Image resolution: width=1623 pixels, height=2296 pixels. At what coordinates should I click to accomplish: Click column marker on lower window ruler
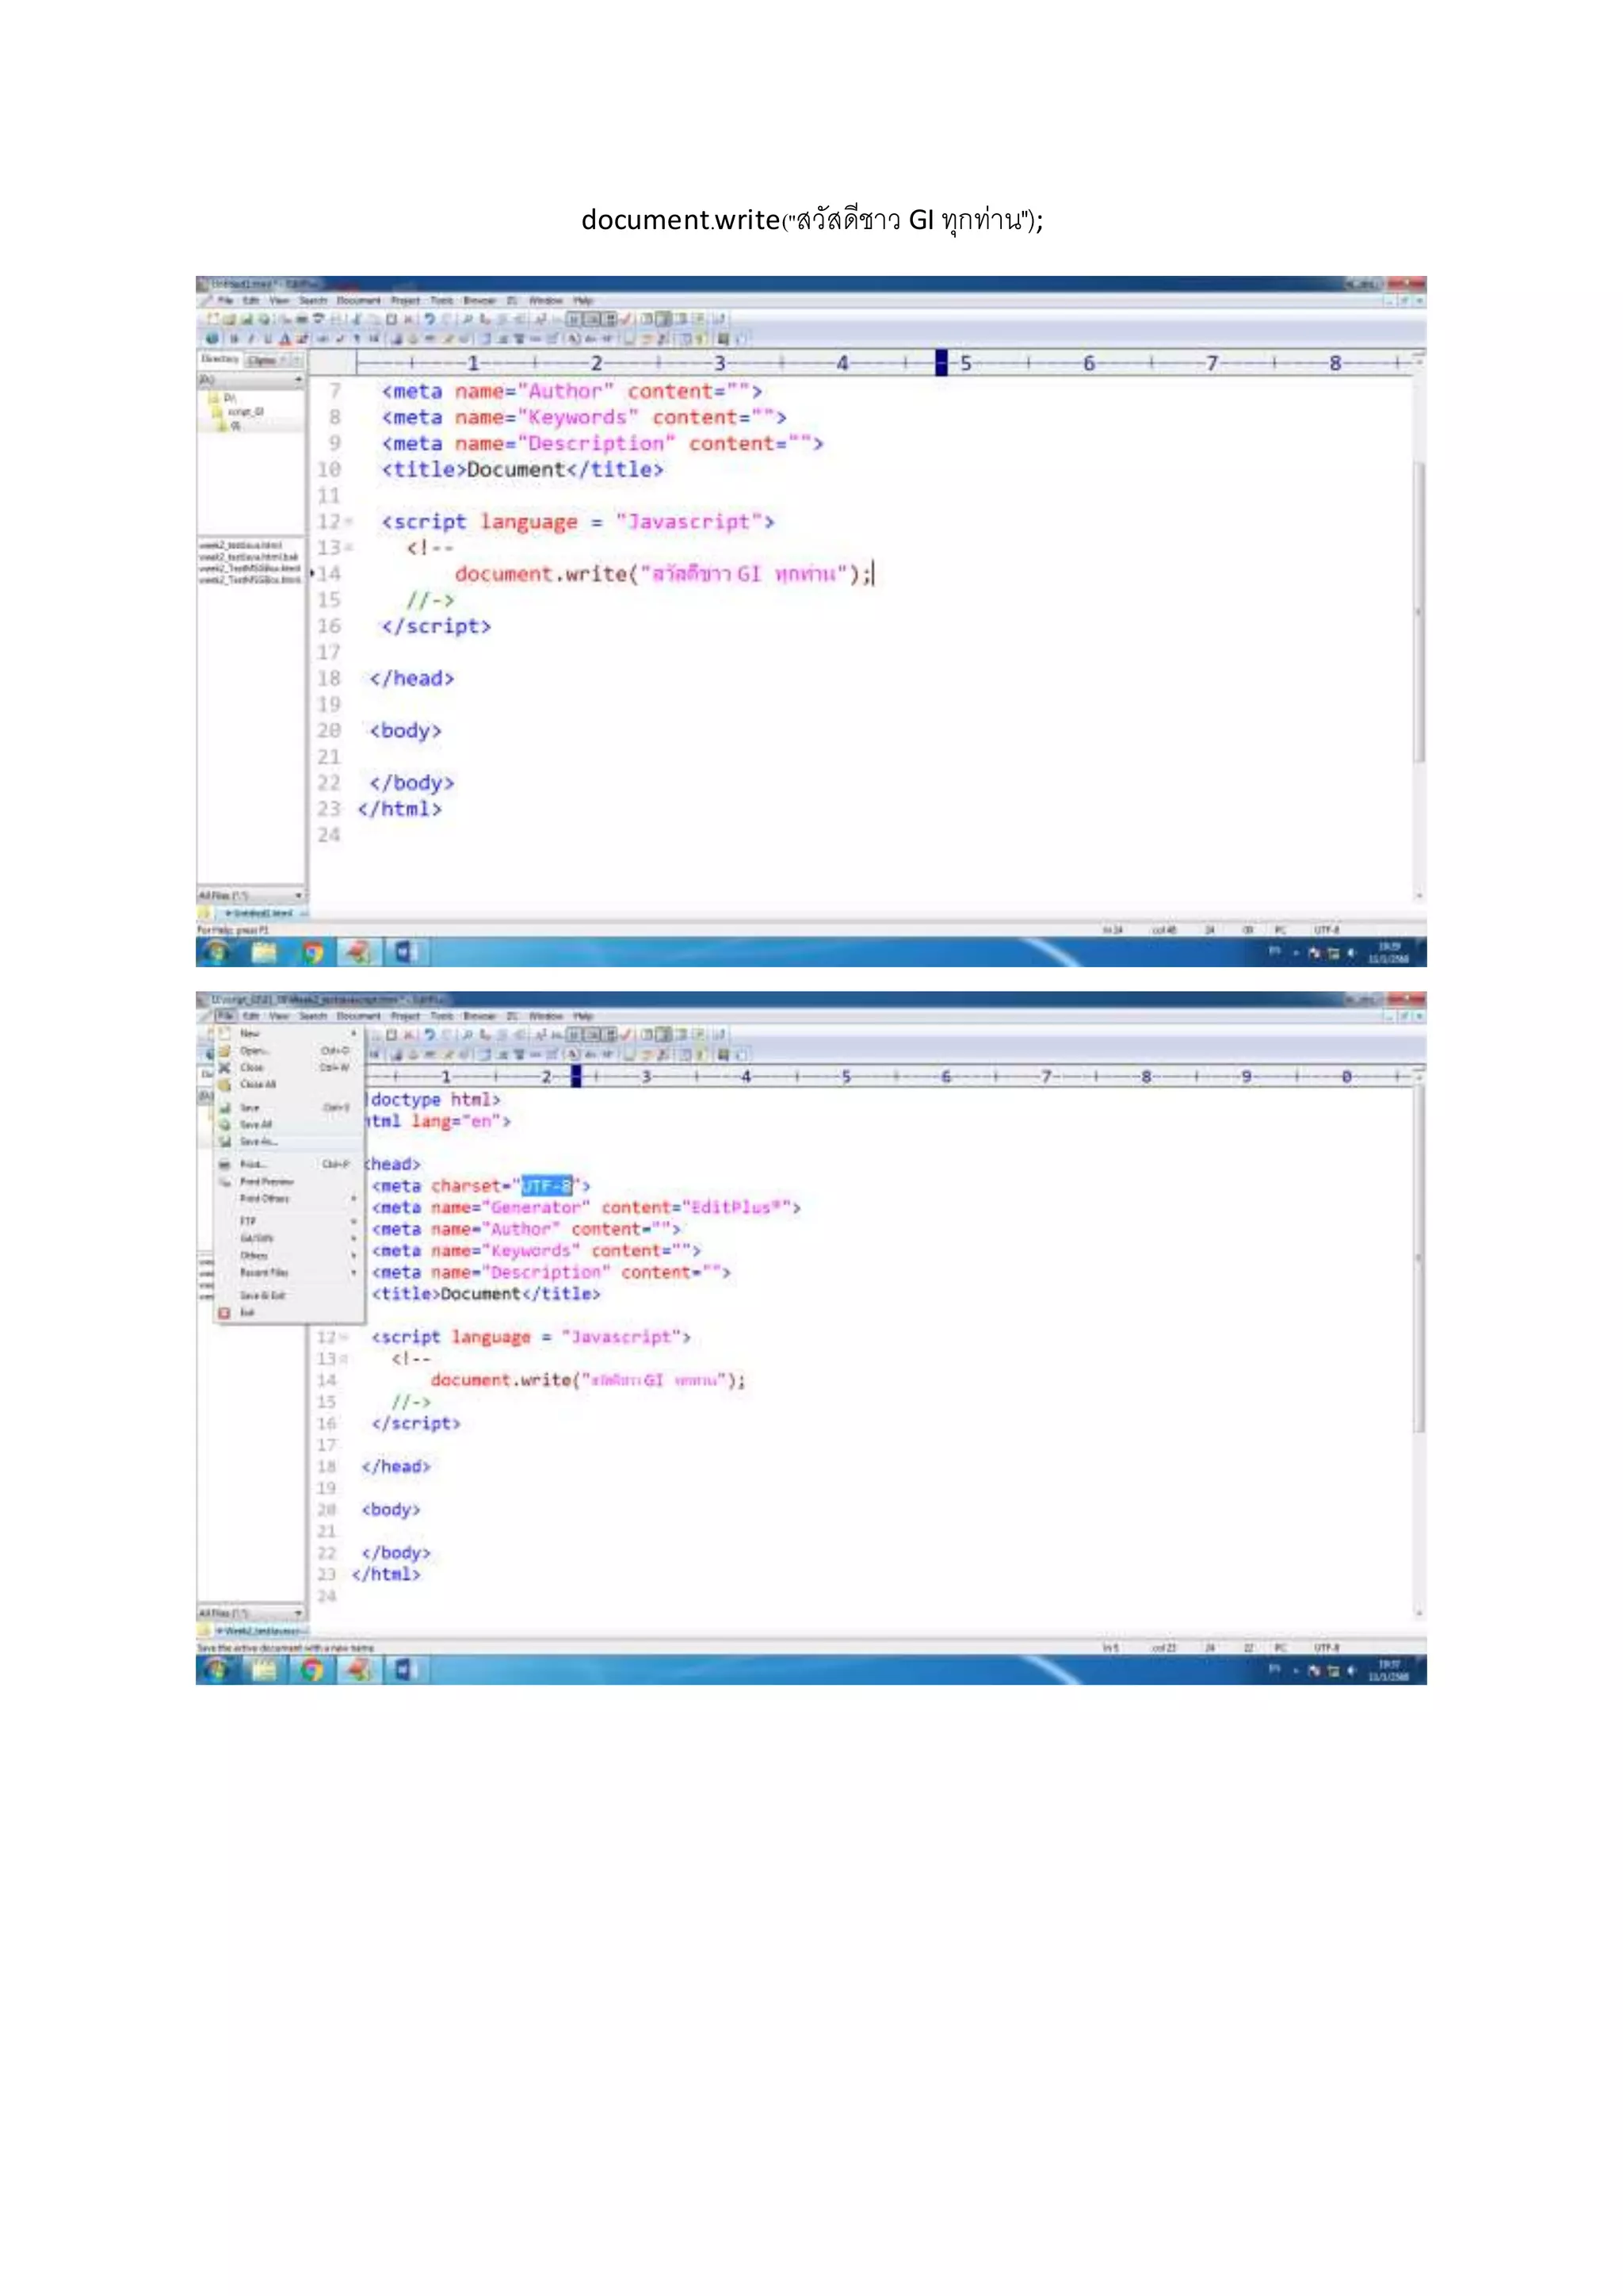[x=575, y=1076]
